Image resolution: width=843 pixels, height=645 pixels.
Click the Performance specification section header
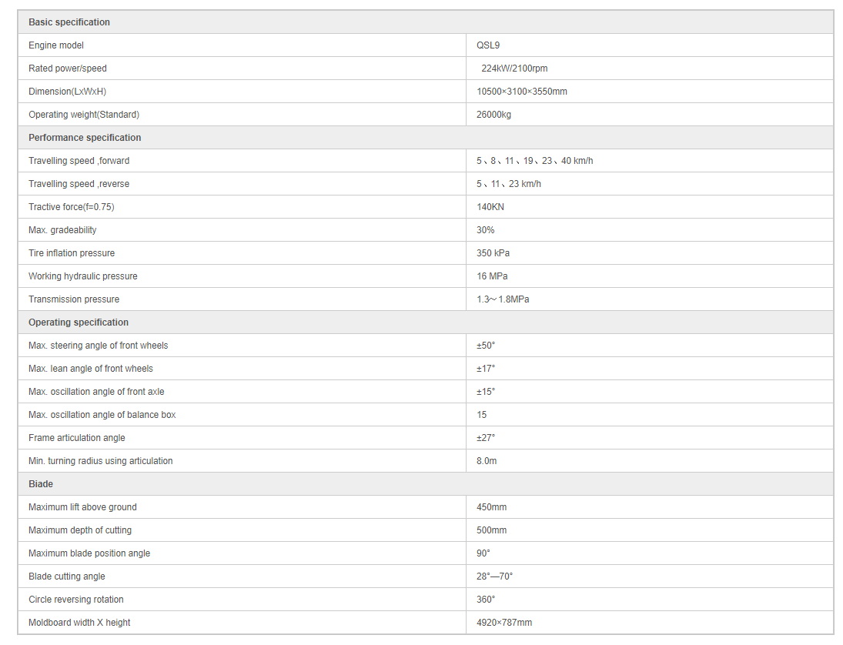click(85, 138)
